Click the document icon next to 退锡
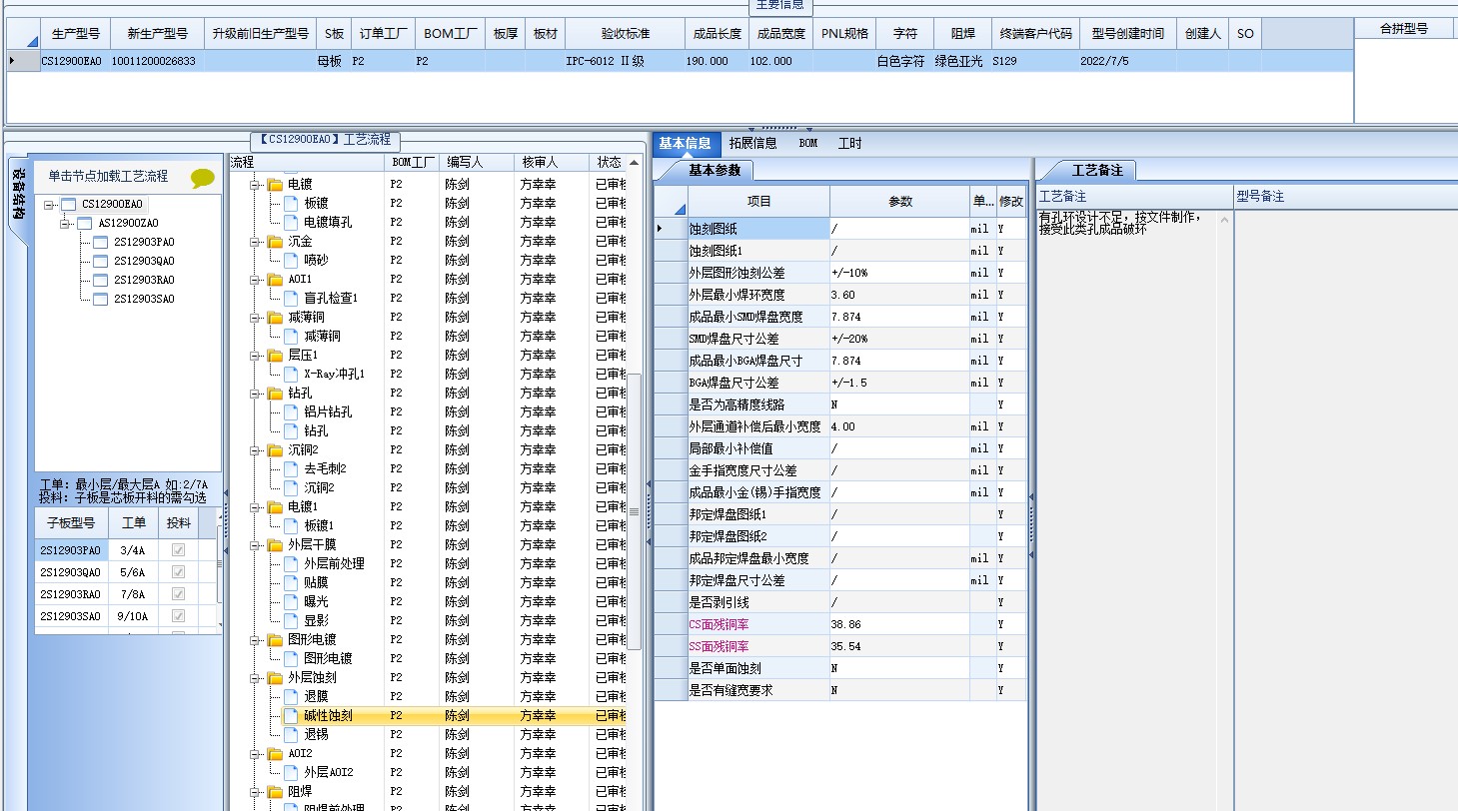Image resolution: width=1458 pixels, height=811 pixels. tap(291, 735)
